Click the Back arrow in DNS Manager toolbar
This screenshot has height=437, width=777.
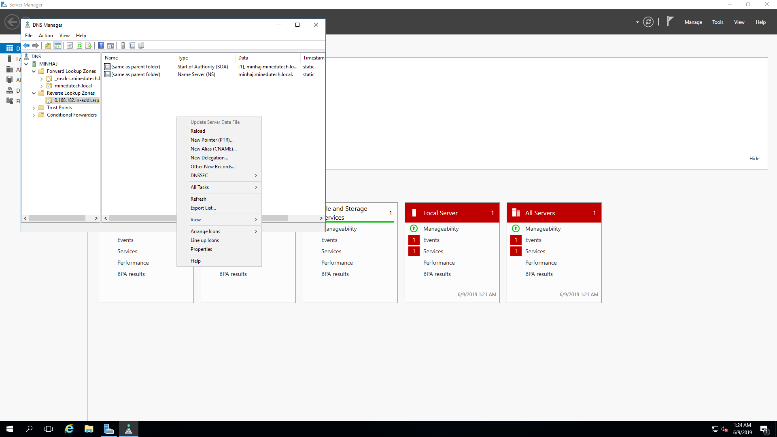click(26, 45)
